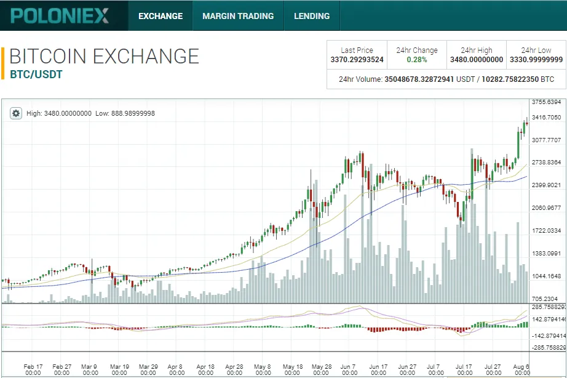Click the Jun 7 date marker
Screen dimensions: 567x378
pos(349,369)
